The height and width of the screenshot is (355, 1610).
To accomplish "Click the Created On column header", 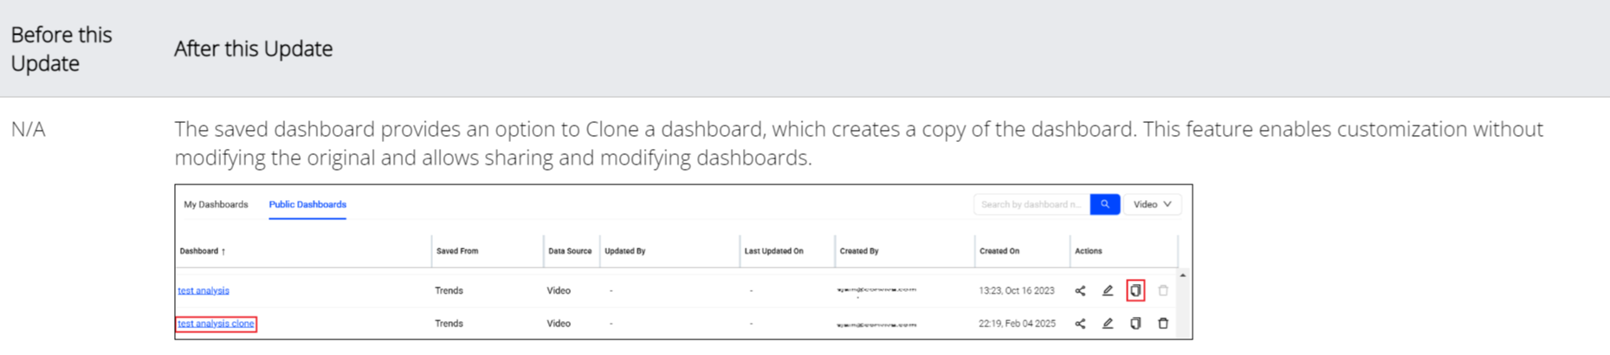I will (x=999, y=251).
